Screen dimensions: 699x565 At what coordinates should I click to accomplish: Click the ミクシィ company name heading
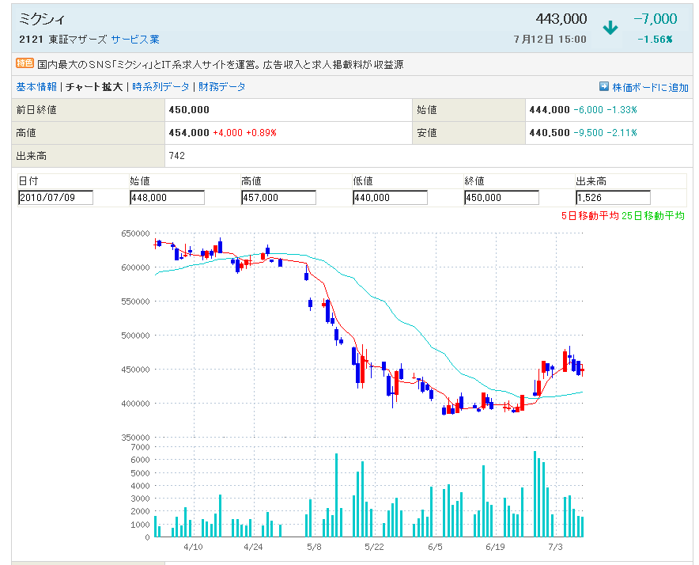42,19
